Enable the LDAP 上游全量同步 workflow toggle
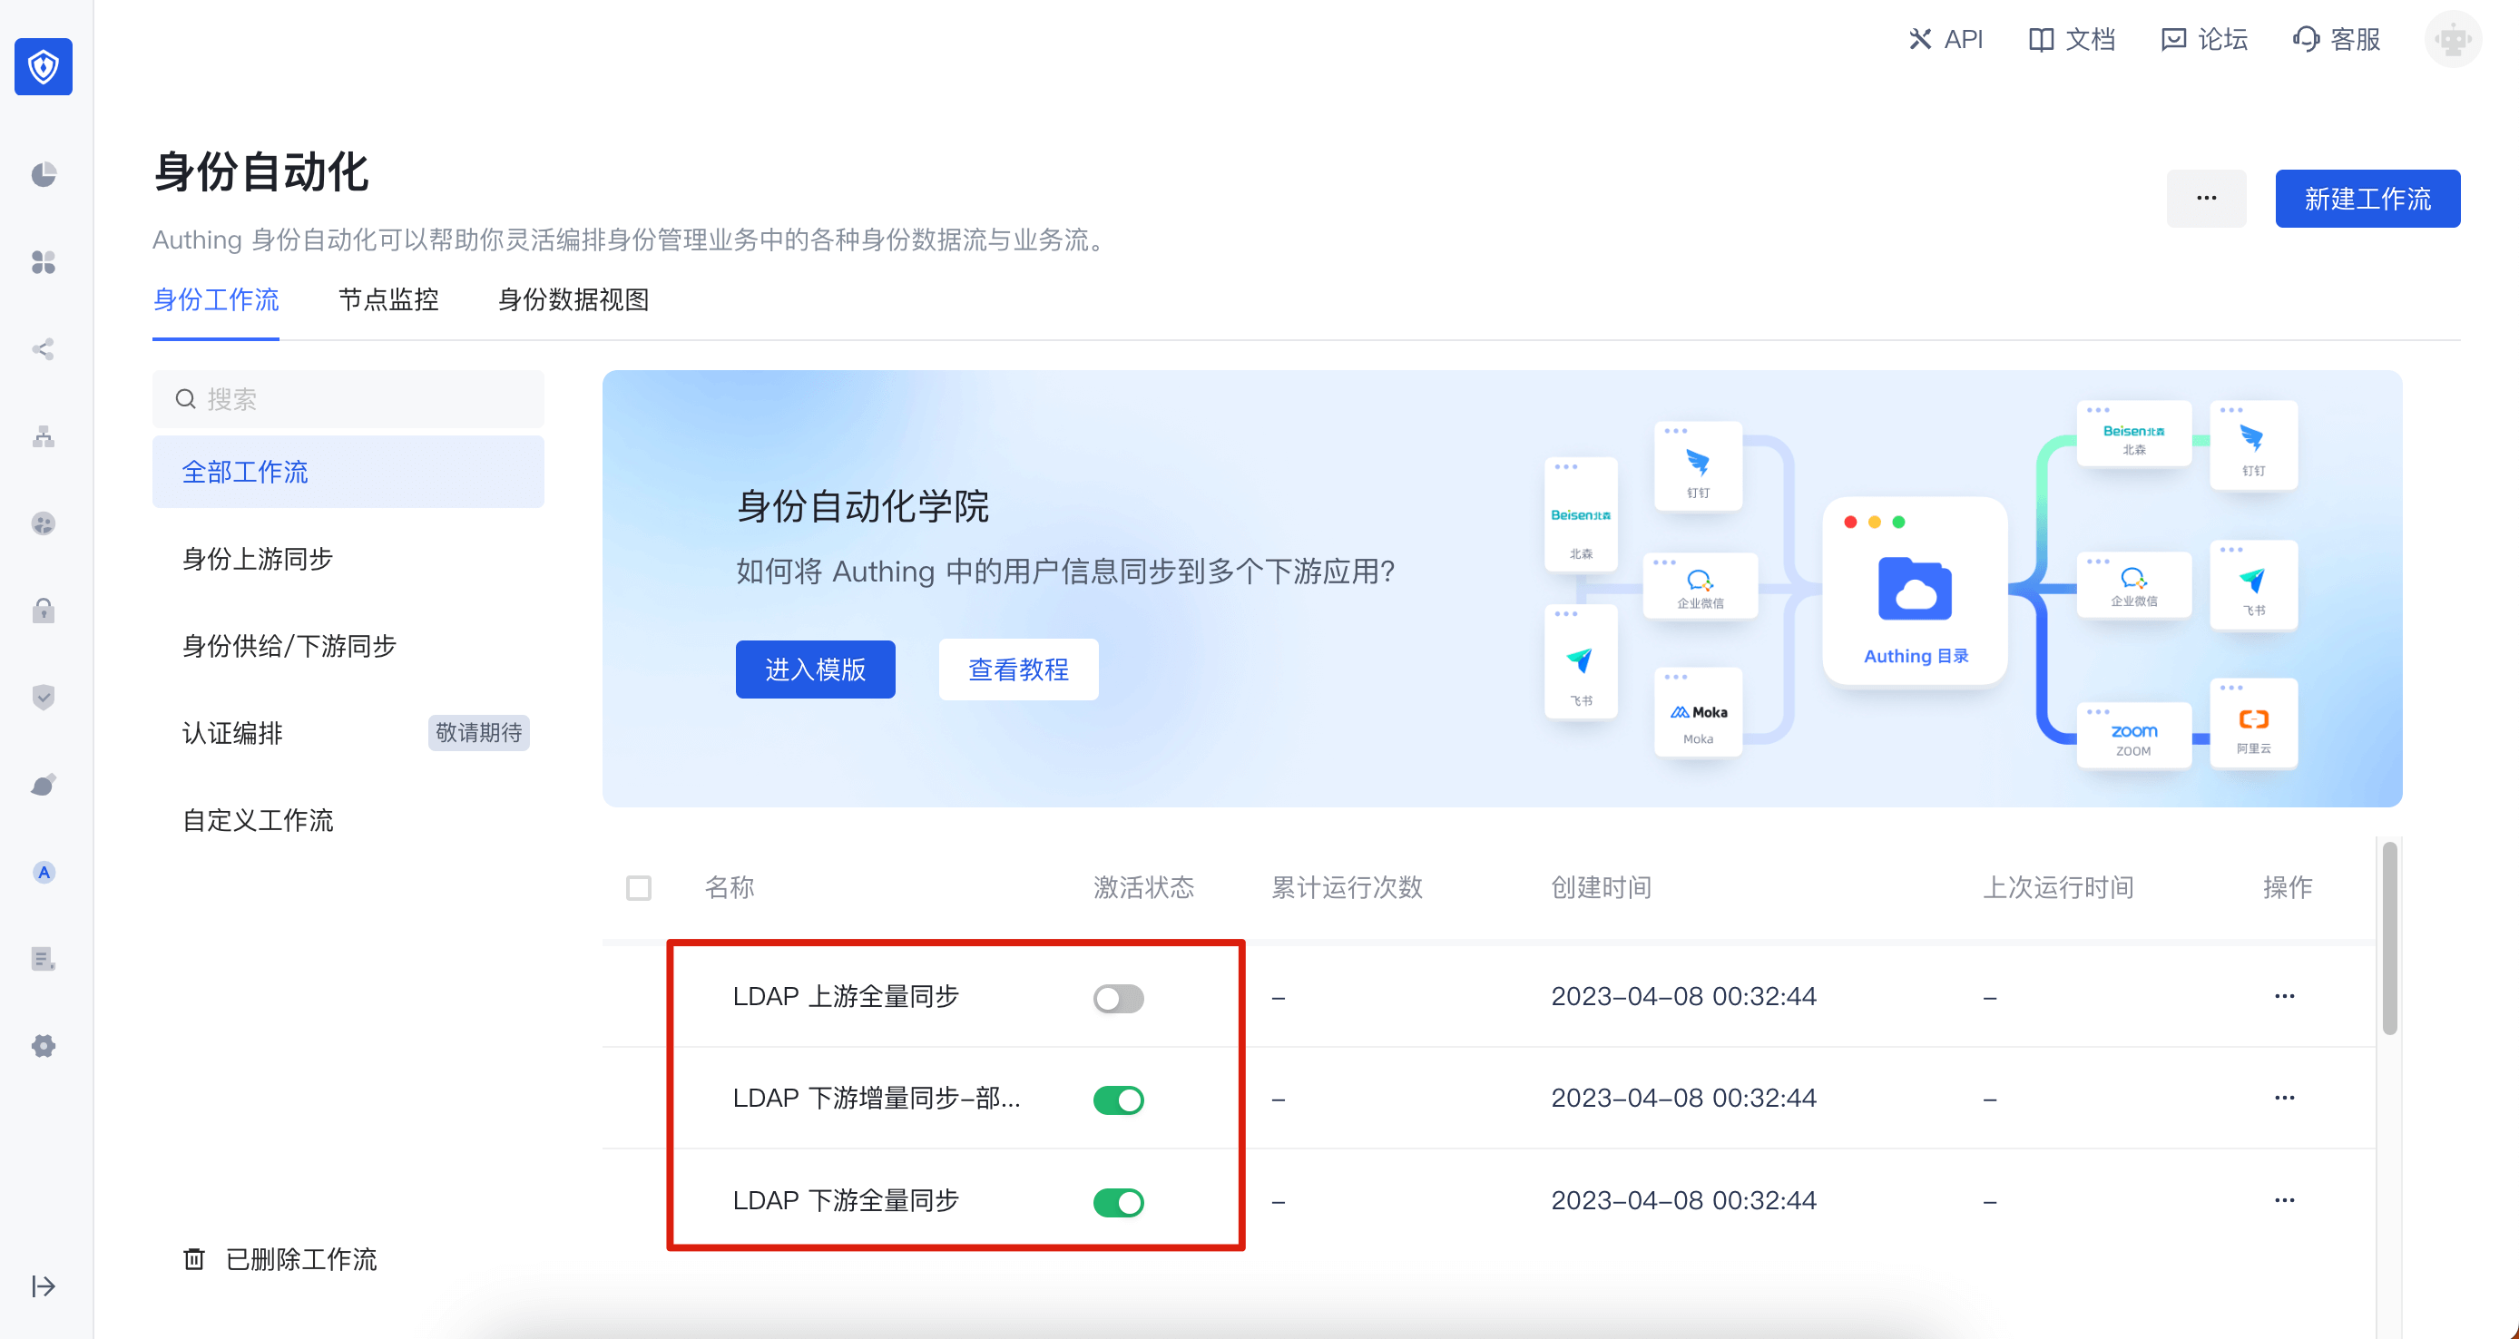Screen dimensions: 2519x1339 point(1118,998)
